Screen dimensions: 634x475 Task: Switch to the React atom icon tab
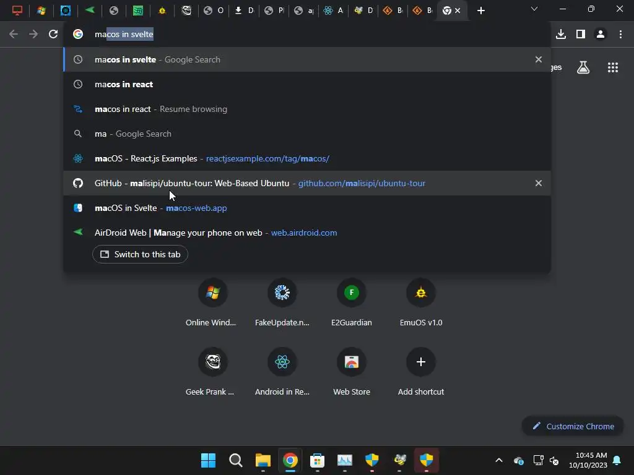(333, 11)
